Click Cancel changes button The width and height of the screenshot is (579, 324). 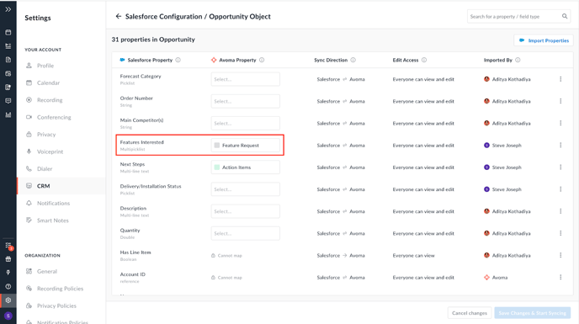[x=470, y=313]
